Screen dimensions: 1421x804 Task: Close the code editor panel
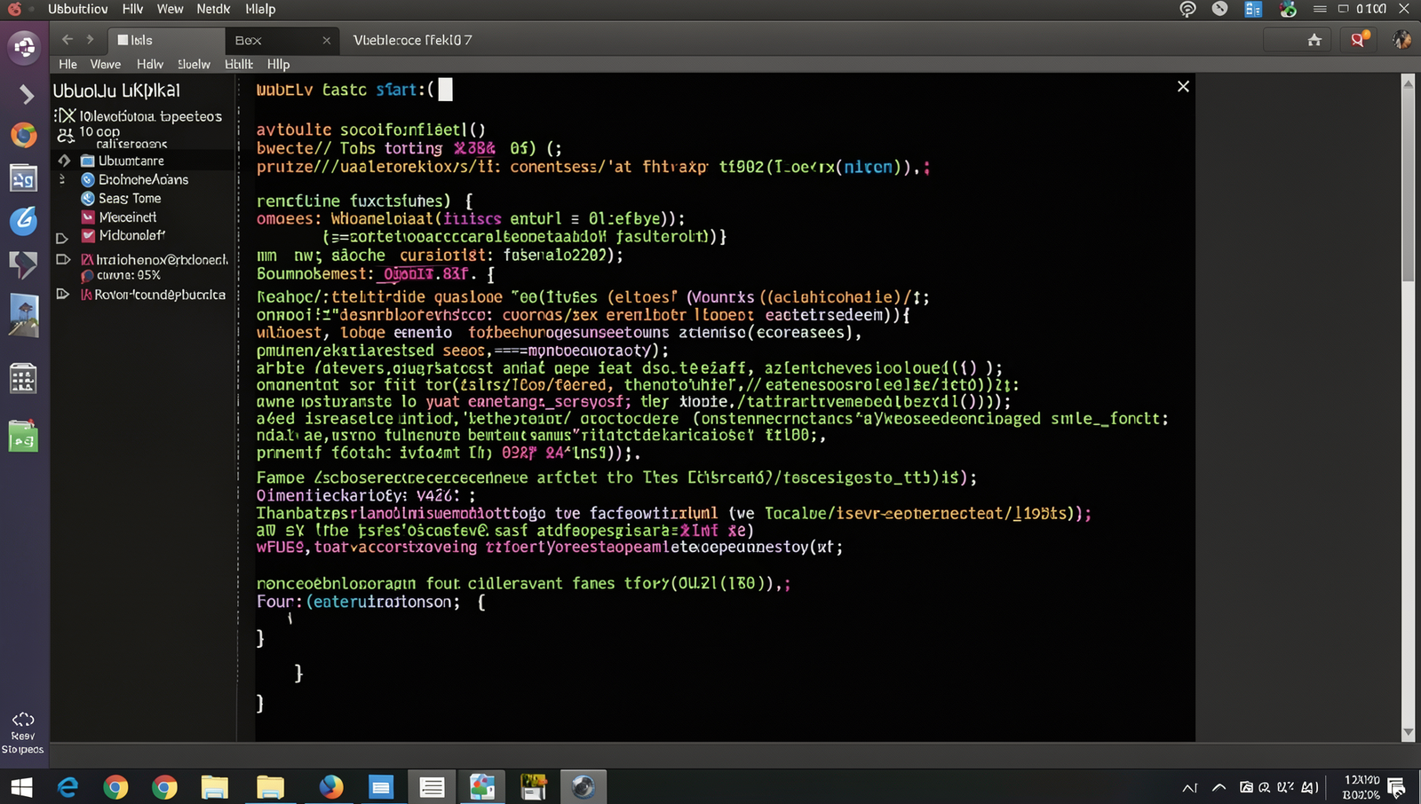click(1183, 86)
